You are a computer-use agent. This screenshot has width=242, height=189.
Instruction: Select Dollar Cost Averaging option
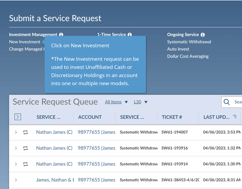click(188, 57)
